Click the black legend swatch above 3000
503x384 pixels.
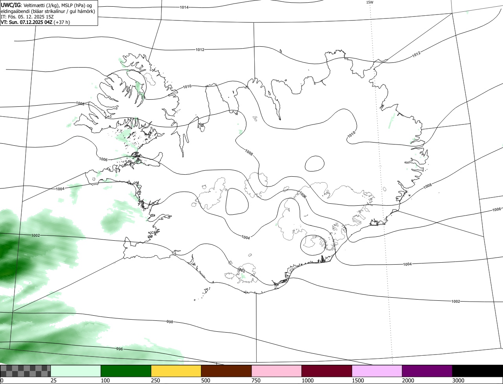click(x=477, y=371)
